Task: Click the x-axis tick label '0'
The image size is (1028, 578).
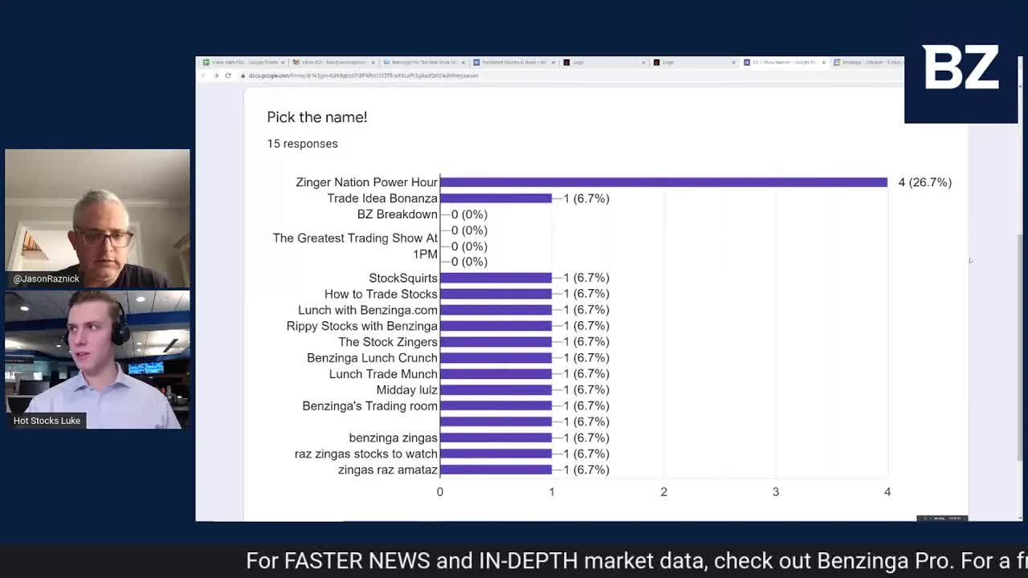Action: pyautogui.click(x=440, y=491)
